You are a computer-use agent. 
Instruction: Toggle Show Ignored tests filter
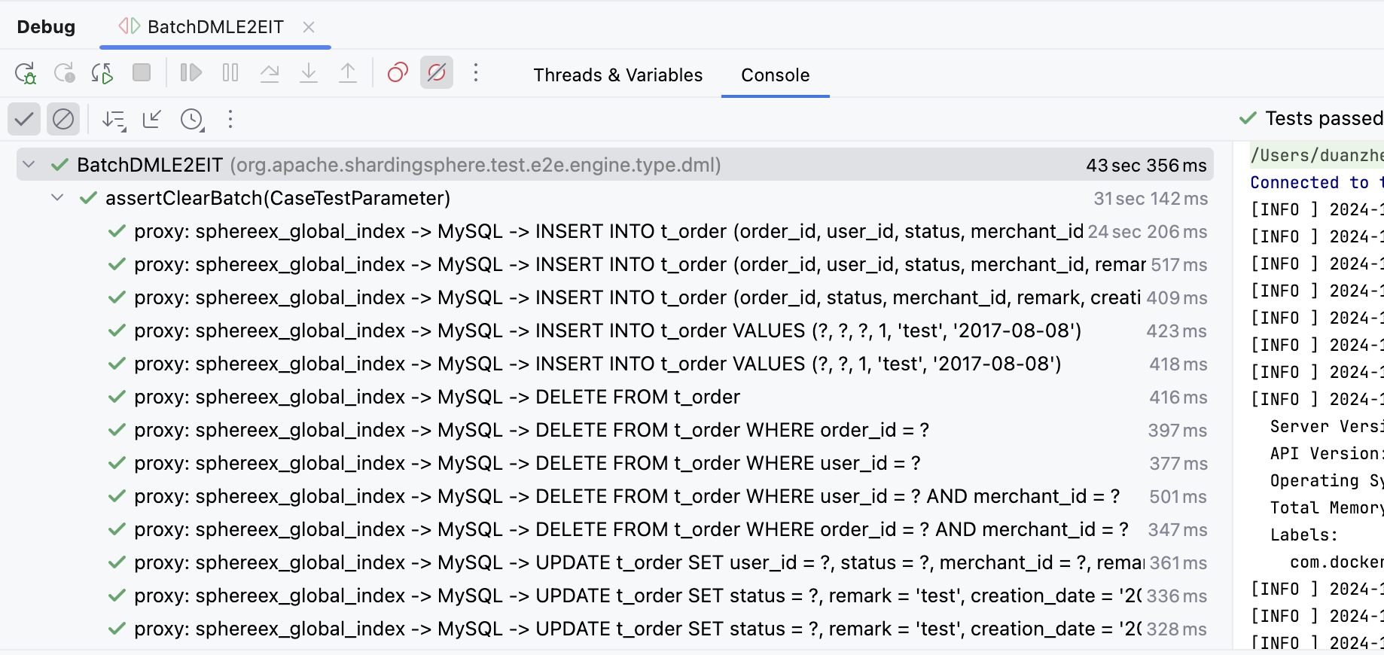63,119
